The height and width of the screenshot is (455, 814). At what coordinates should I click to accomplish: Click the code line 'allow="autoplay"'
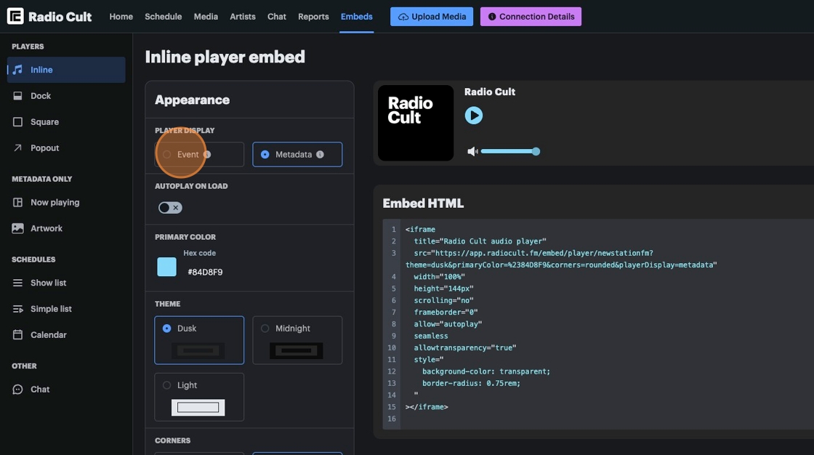point(448,324)
